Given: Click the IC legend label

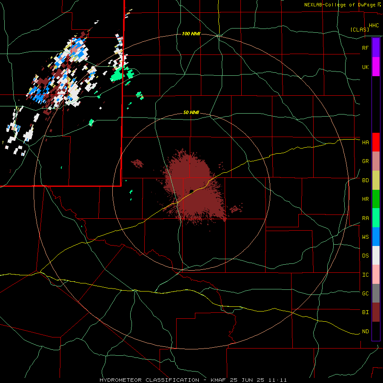Looking at the screenshot, I should [365, 275].
